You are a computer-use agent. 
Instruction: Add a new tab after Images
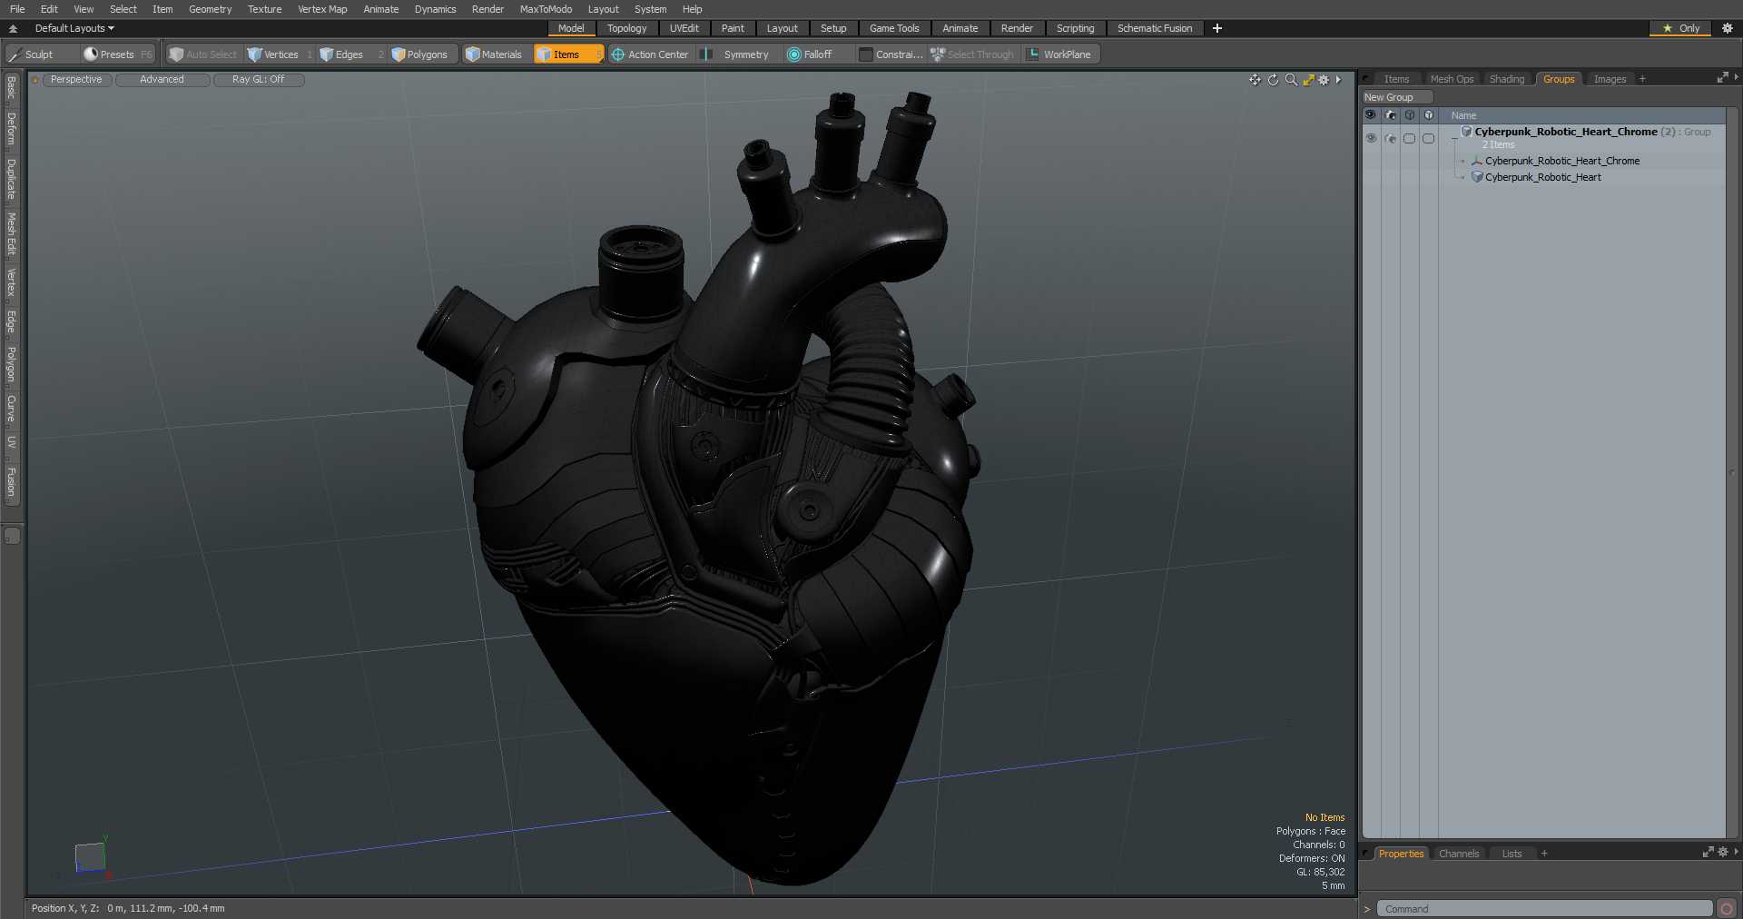tap(1642, 79)
